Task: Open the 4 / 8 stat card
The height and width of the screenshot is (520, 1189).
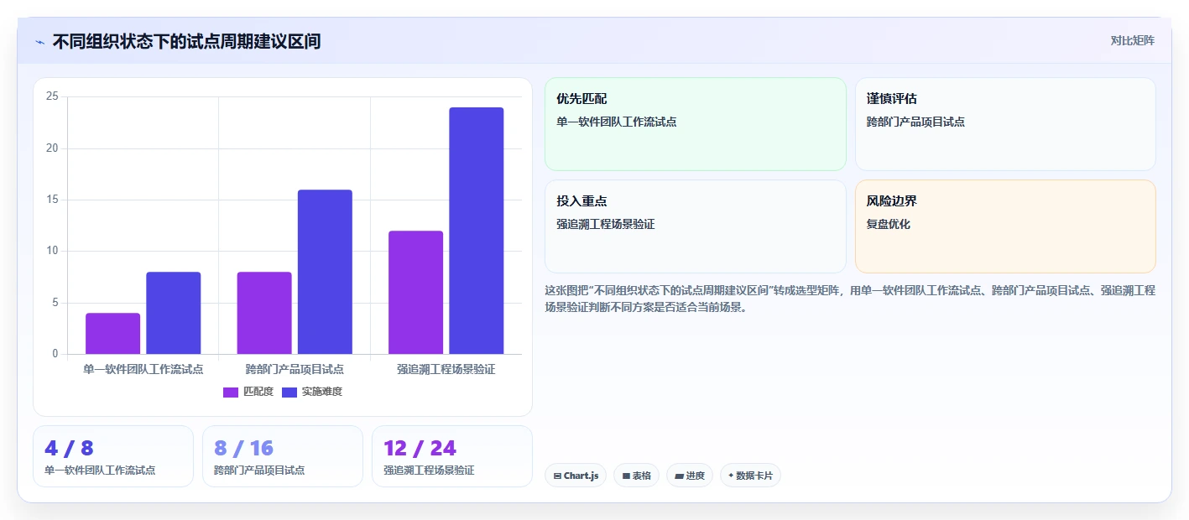Action: (113, 456)
